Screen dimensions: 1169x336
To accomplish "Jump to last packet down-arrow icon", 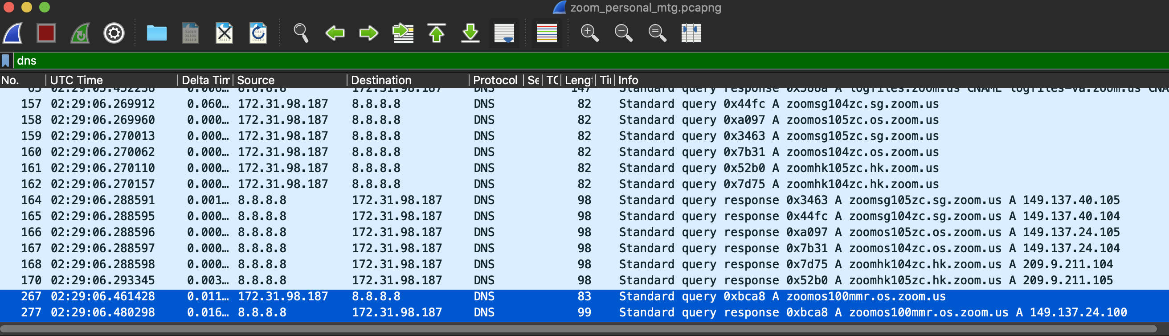I will pos(470,33).
